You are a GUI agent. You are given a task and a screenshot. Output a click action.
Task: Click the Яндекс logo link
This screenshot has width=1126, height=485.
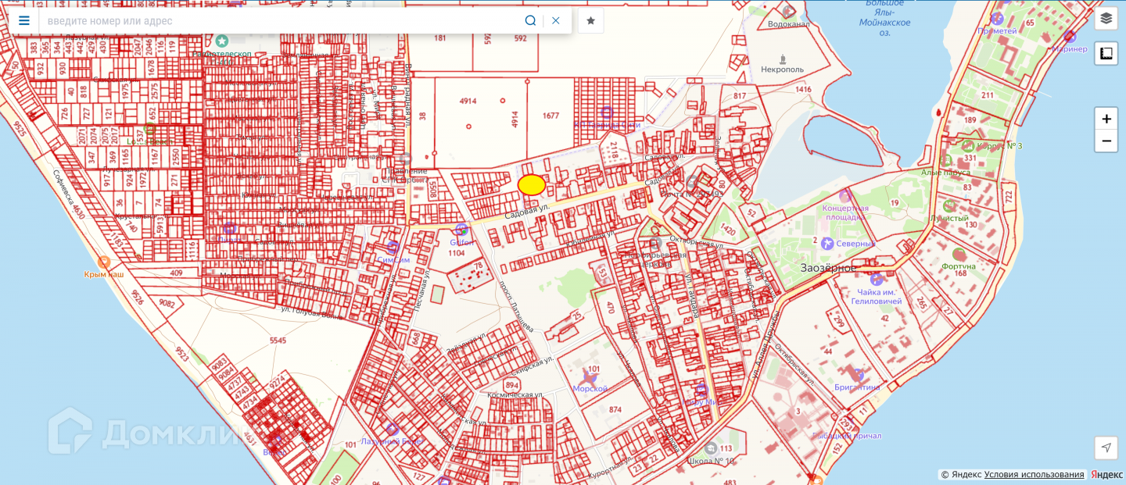[x=1106, y=475]
